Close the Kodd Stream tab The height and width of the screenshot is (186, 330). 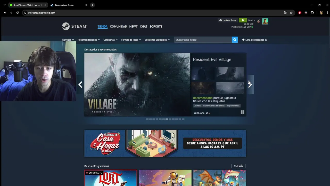45,5
